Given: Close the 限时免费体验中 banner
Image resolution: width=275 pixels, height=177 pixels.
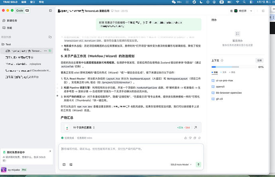Looking at the screenshot, I should [50, 151].
